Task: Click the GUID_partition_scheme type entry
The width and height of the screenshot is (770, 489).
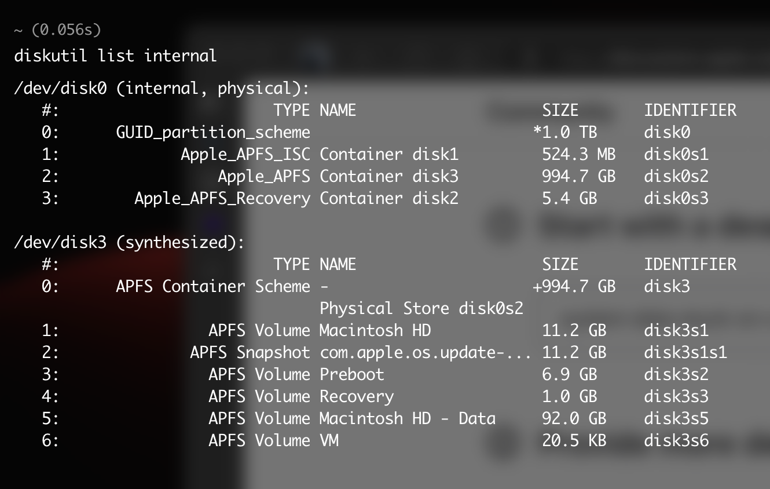Action: coord(213,133)
